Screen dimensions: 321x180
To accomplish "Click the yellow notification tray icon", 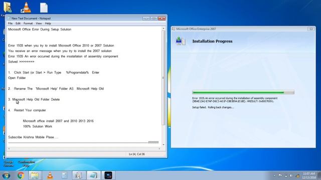I will coord(297,175).
